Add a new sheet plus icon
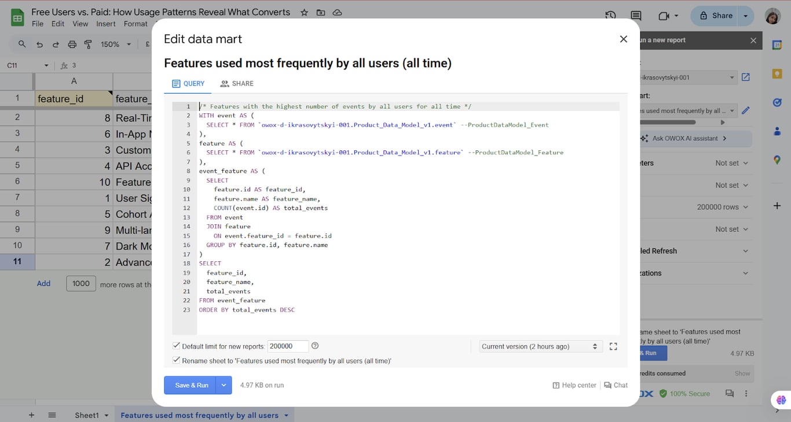 pos(31,415)
